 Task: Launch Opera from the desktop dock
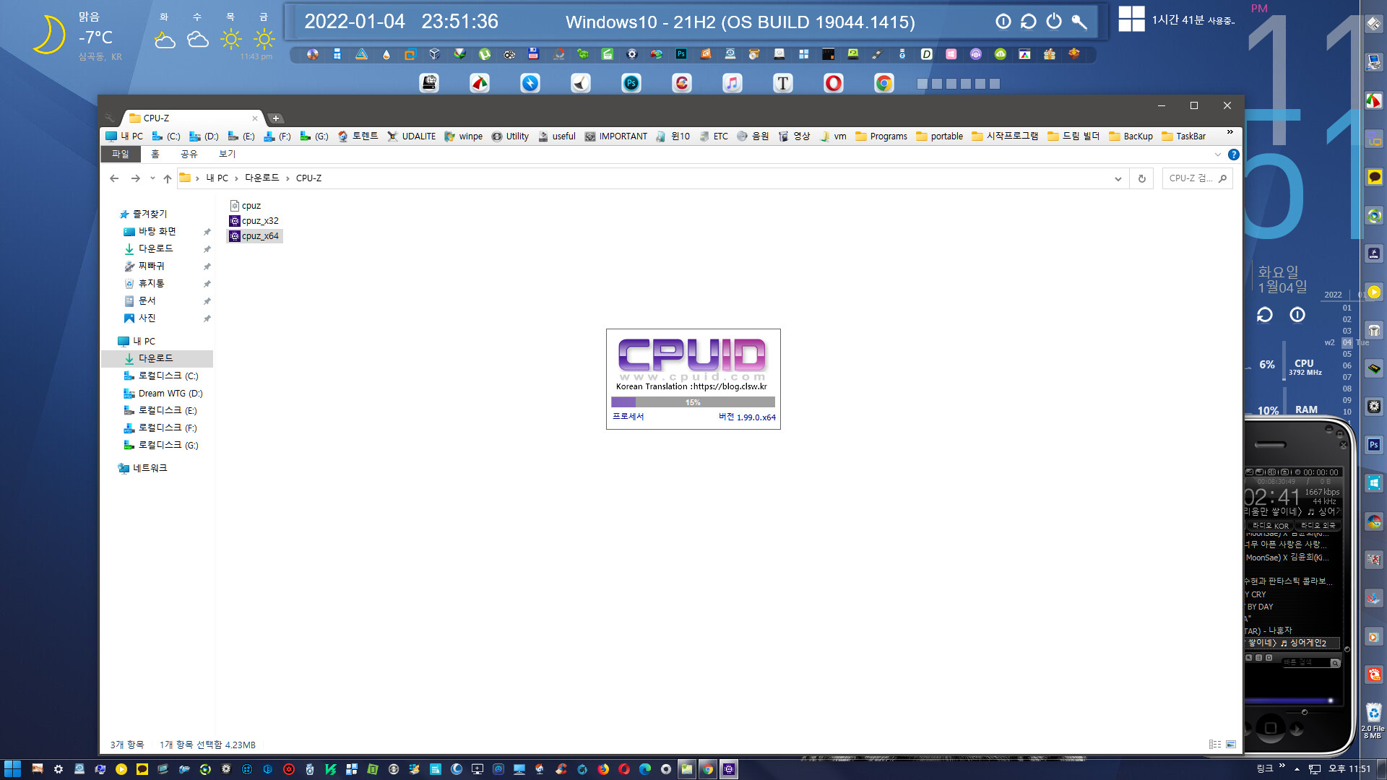pyautogui.click(x=834, y=84)
